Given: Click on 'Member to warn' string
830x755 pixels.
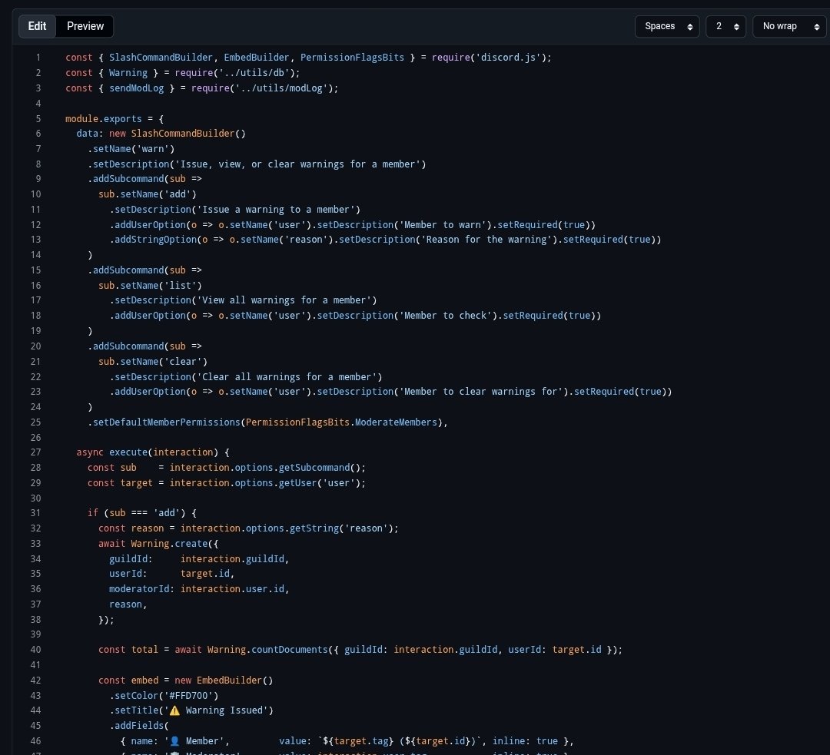Looking at the screenshot, I should click(443, 225).
